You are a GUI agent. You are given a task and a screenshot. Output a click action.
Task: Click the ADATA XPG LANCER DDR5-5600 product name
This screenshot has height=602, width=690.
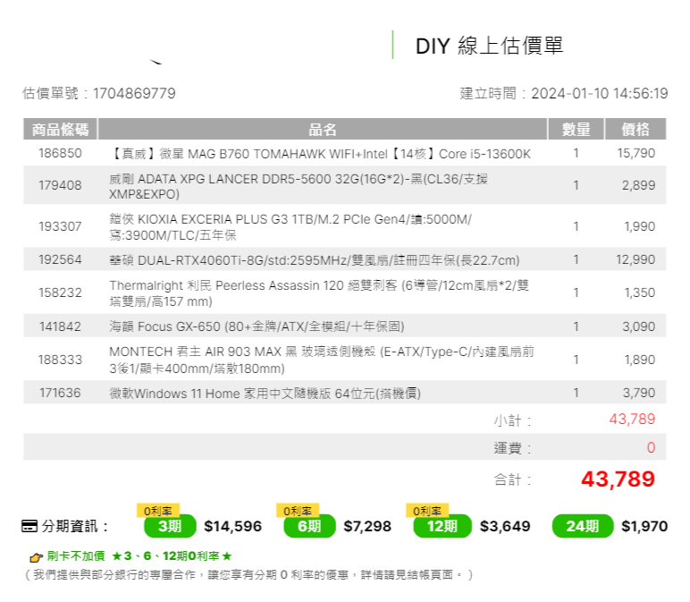(x=299, y=186)
